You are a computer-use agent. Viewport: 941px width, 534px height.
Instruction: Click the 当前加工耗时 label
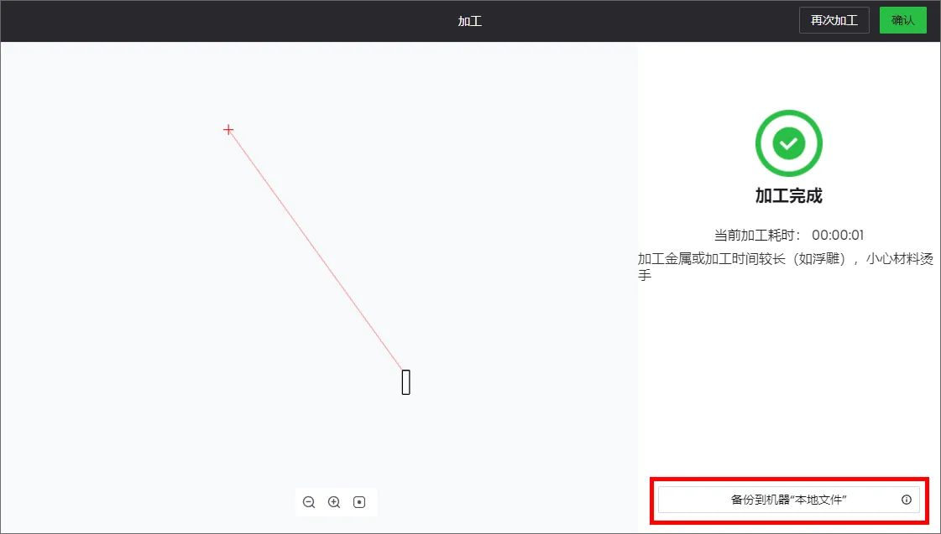[757, 235]
